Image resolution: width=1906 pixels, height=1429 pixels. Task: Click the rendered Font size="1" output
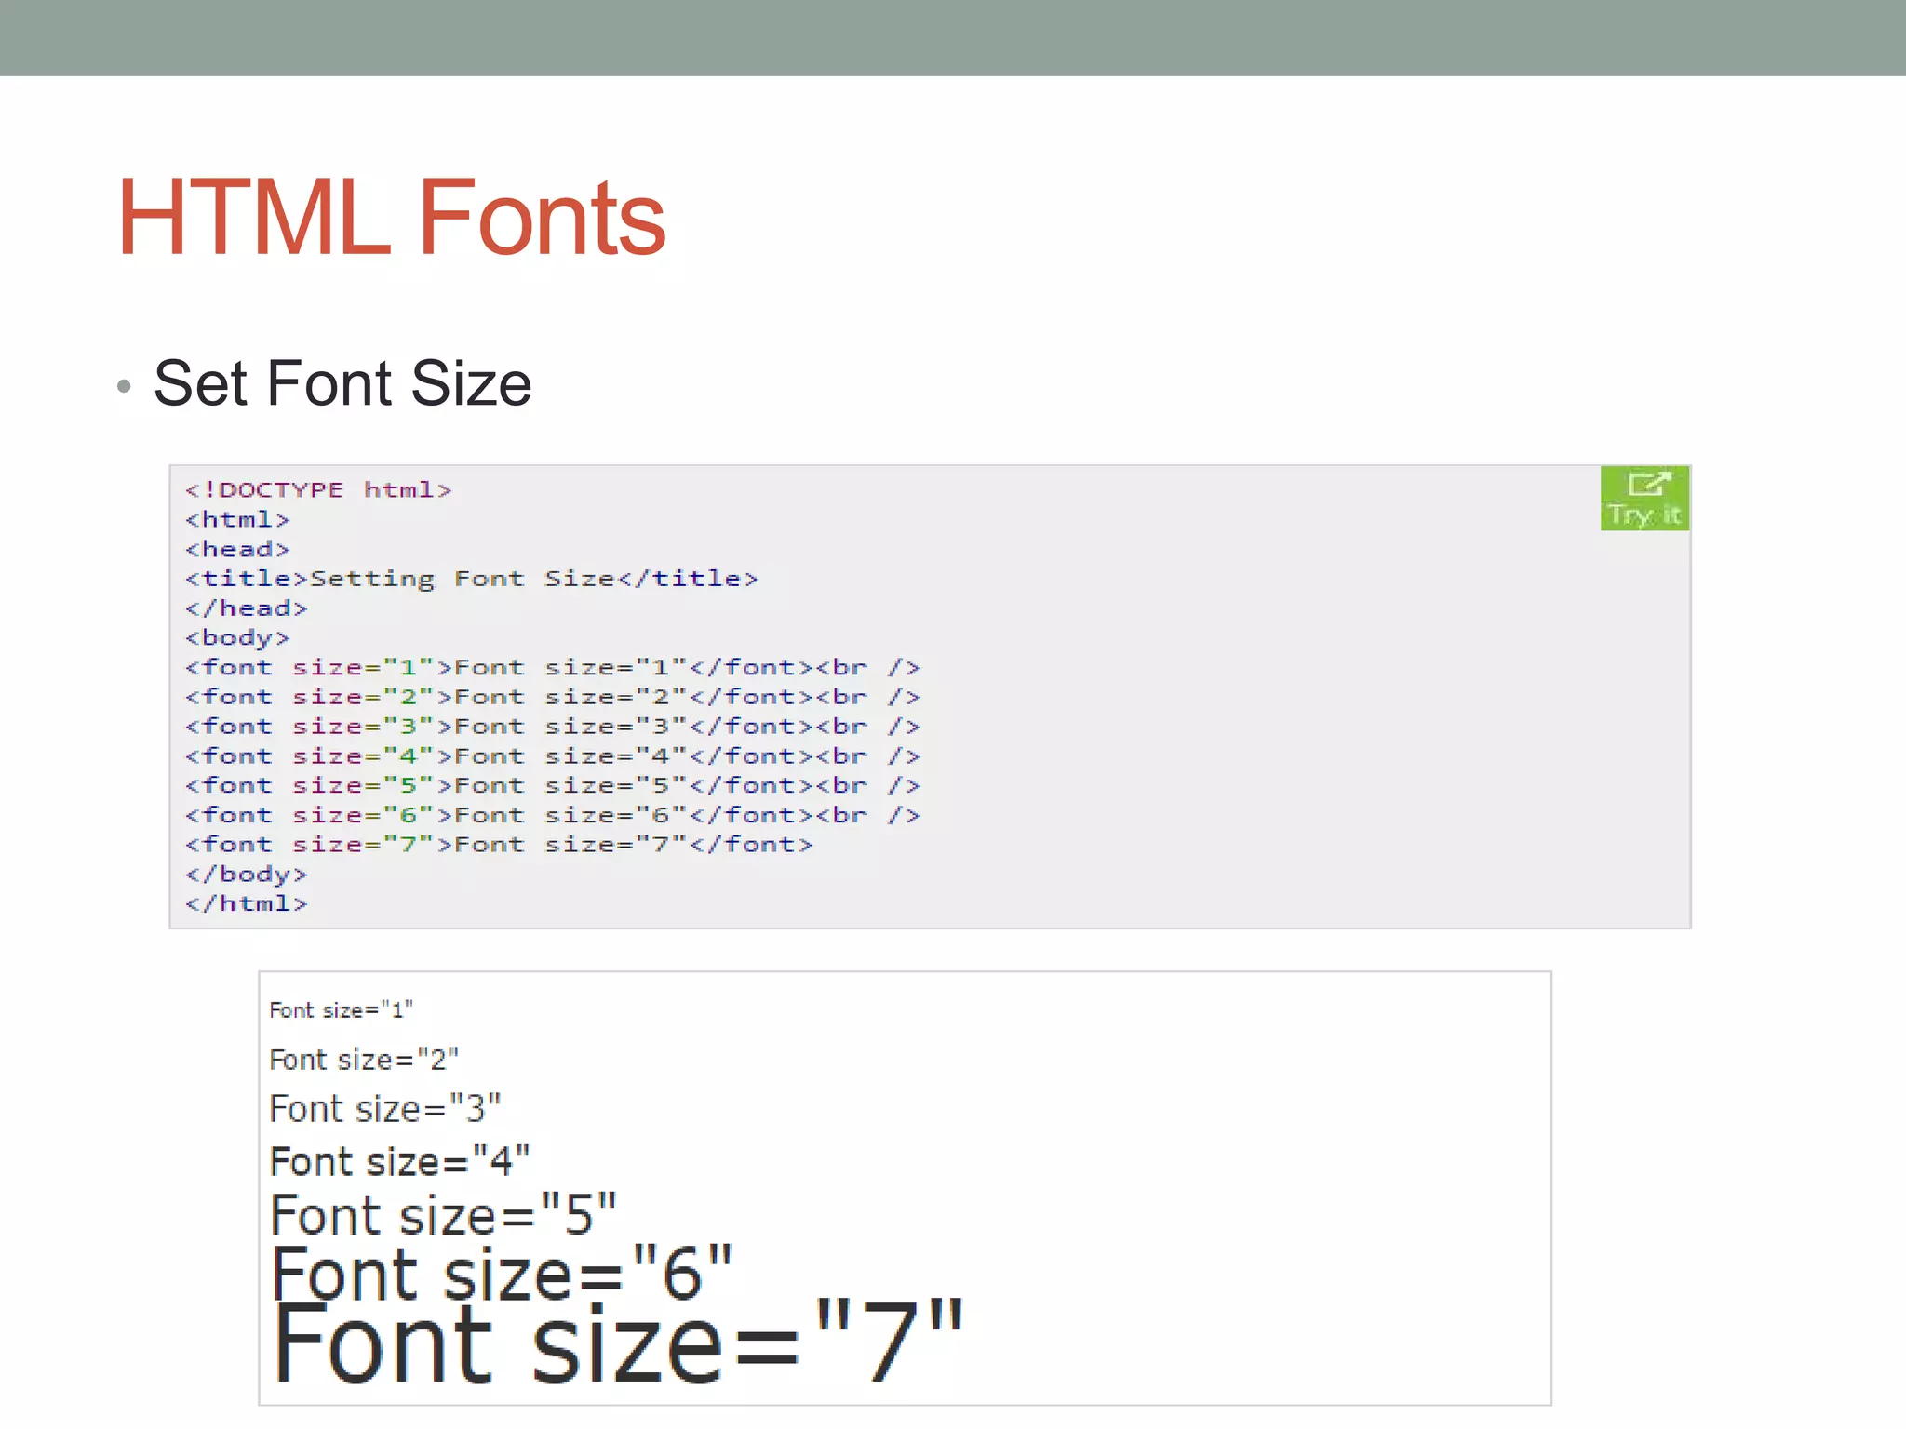pos(342,1010)
